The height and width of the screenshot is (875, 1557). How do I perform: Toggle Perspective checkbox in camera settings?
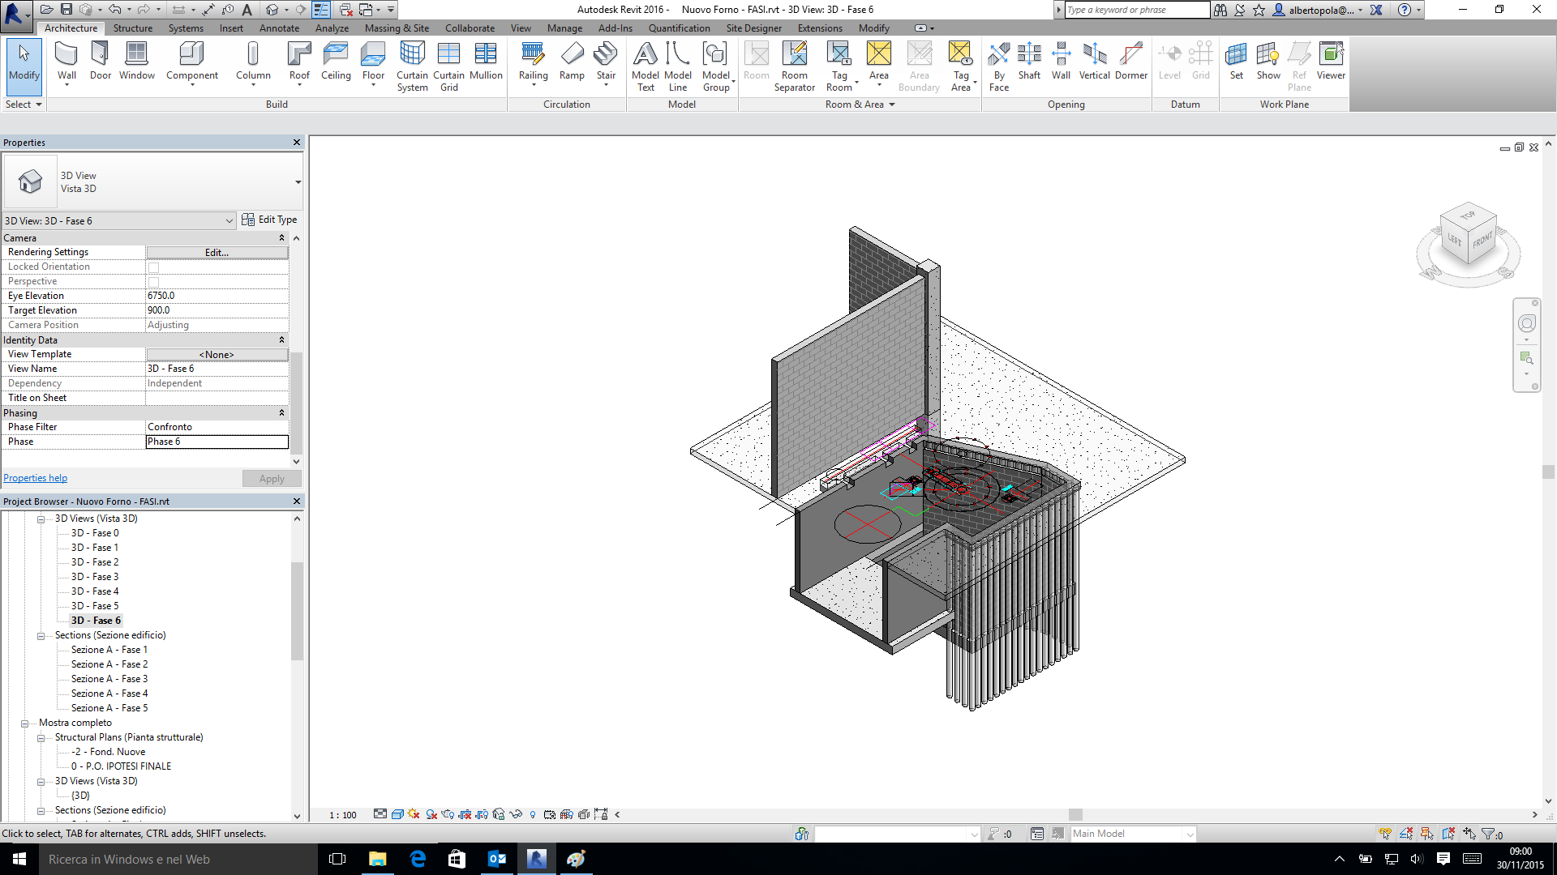(153, 281)
